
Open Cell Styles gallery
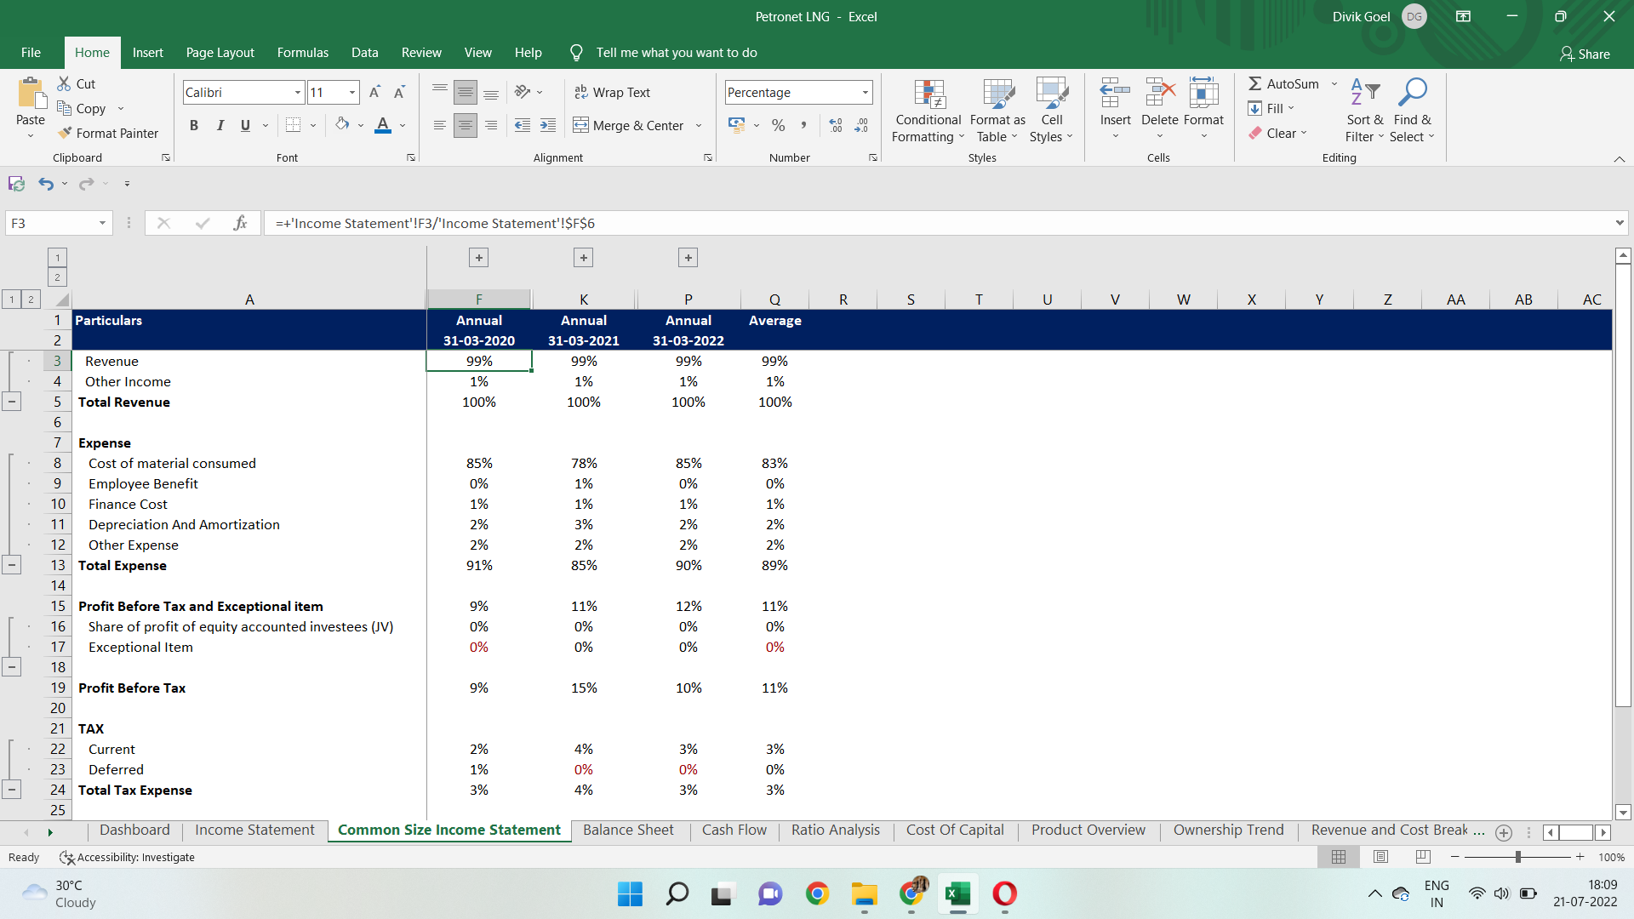(1052, 111)
